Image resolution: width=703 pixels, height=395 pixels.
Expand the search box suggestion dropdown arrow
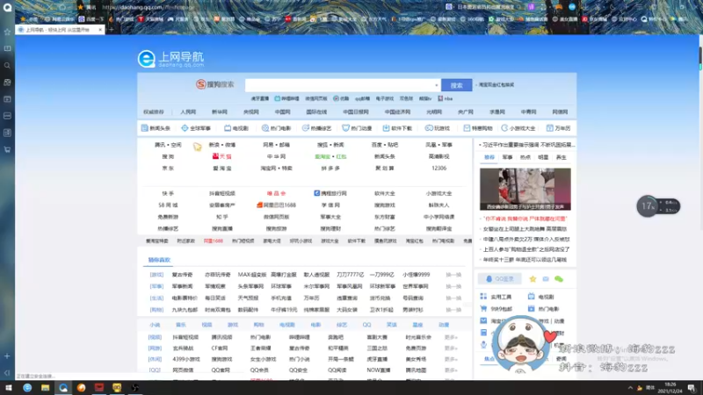(436, 85)
